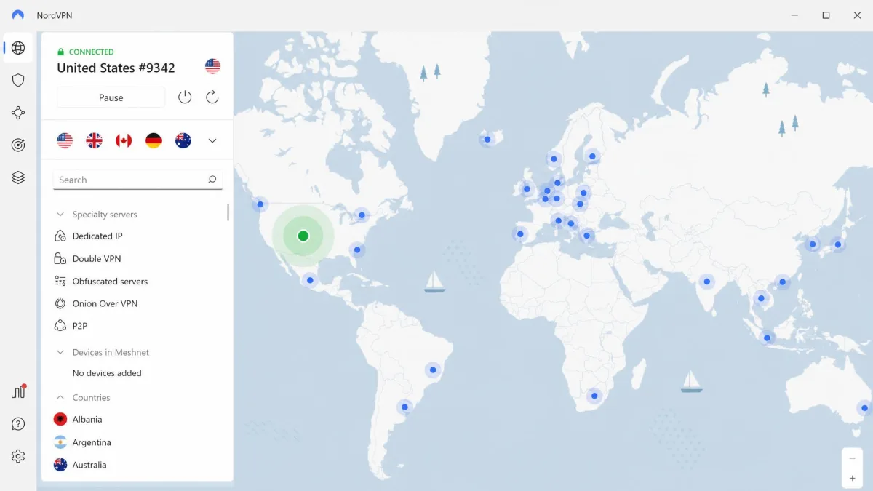The width and height of the screenshot is (873, 491).
Task: Select the Australia country row text
Action: (x=89, y=465)
